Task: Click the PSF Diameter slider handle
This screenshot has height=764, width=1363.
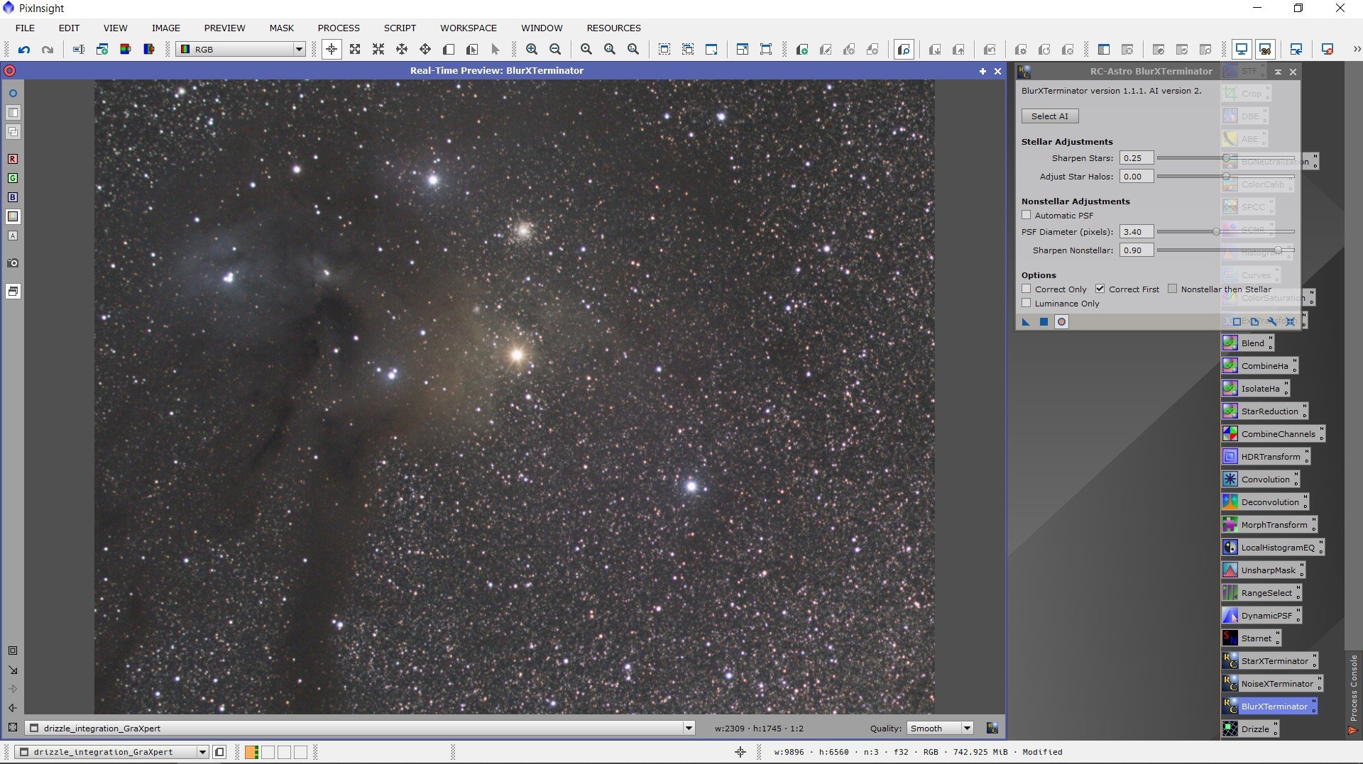Action: point(1216,231)
